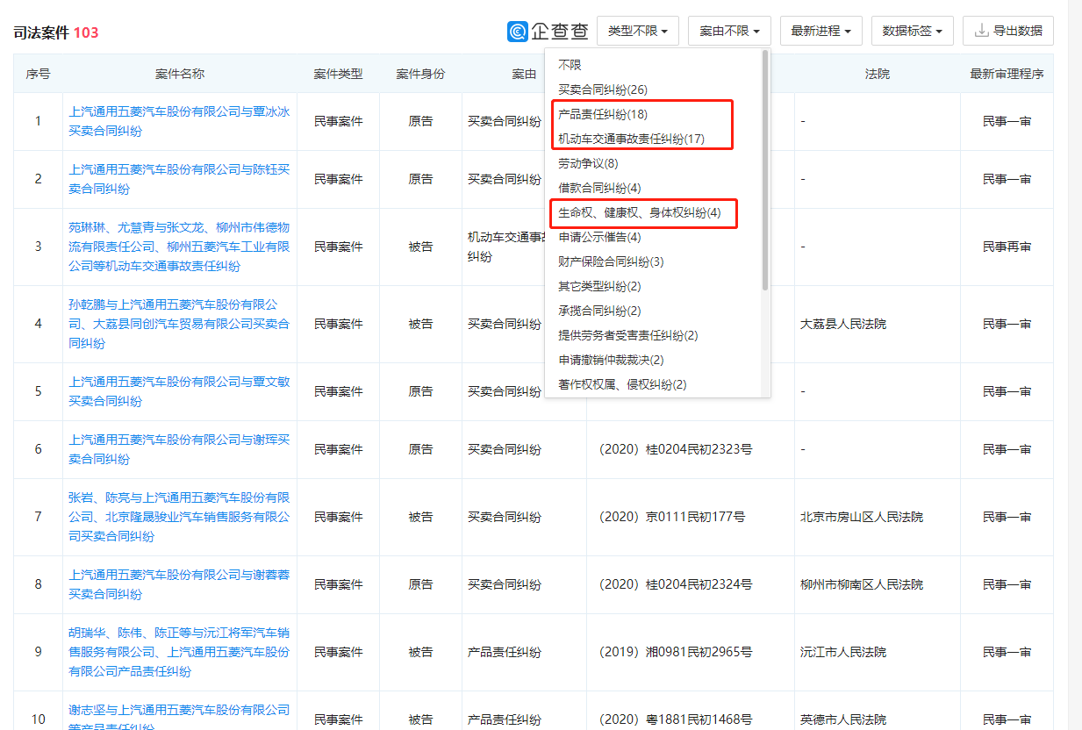Select 不限 in the case-cause list
The height and width of the screenshot is (730, 1082).
570,65
